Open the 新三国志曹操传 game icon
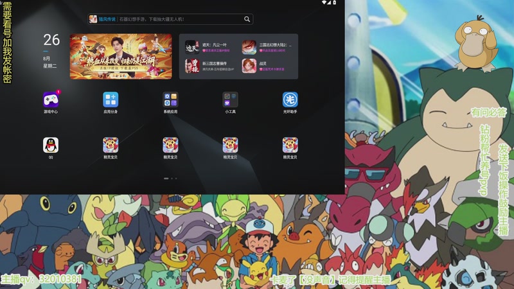 192,66
